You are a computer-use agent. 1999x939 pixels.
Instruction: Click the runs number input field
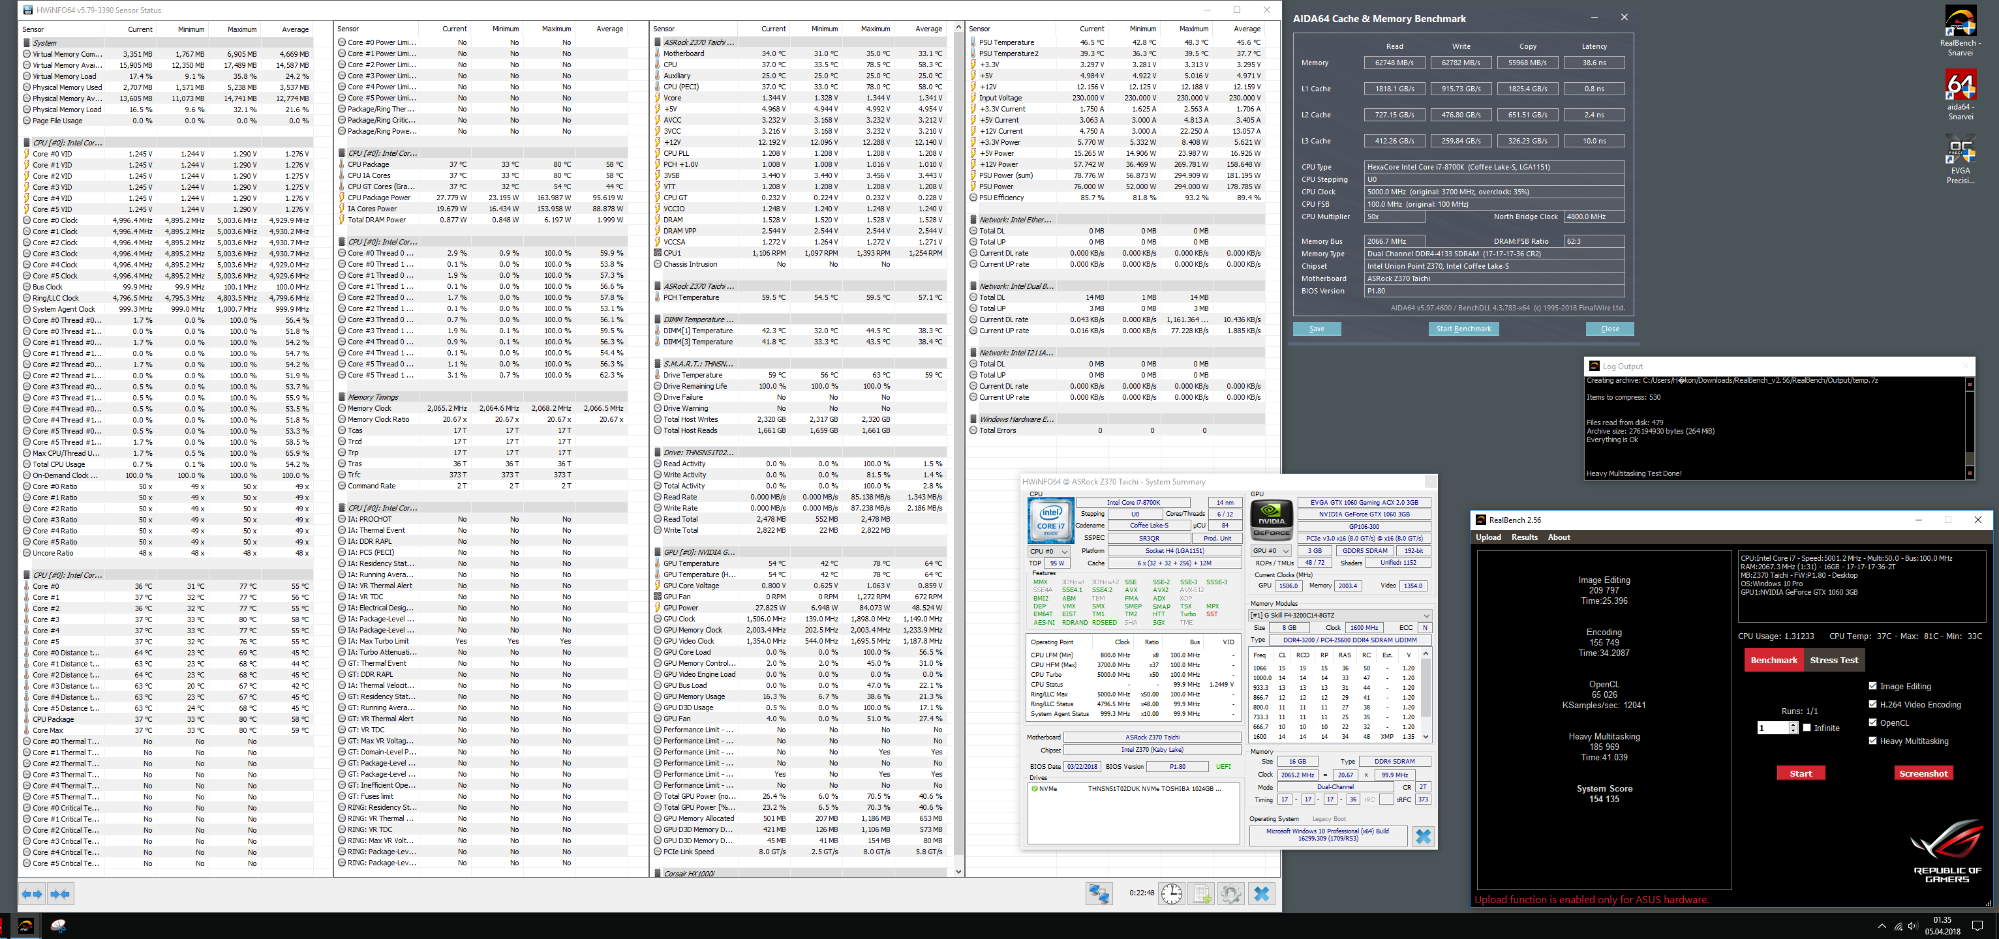coord(1773,727)
